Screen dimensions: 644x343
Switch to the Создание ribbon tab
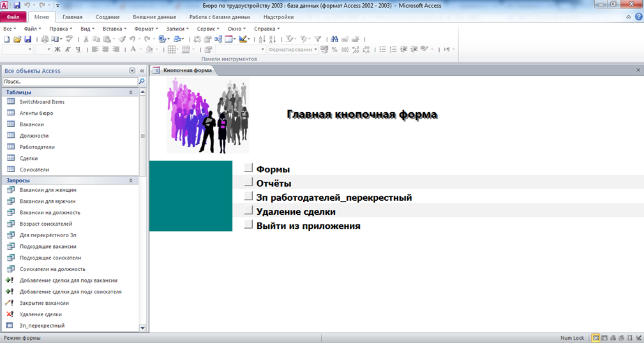(x=108, y=17)
